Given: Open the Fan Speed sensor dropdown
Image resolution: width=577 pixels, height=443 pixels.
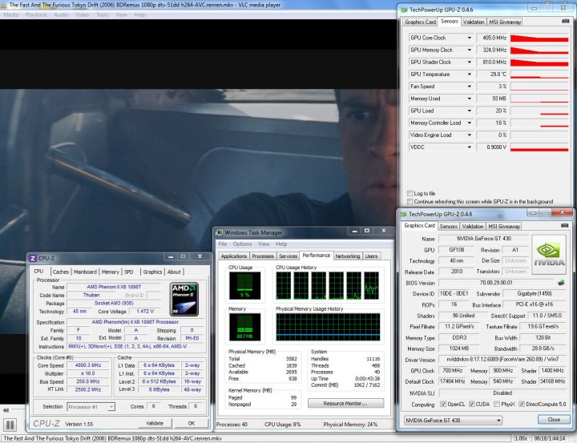Looking at the screenshot, I should 470,86.
